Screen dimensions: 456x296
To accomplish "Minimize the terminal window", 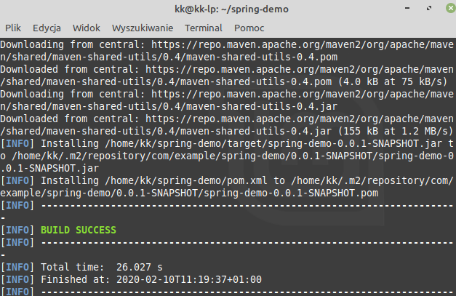I will pos(407,8).
